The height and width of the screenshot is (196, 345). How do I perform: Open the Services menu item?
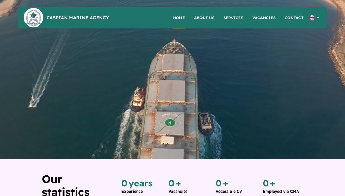[x=233, y=18]
